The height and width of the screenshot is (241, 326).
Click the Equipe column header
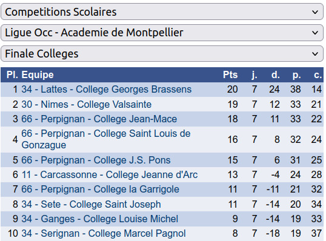[38, 75]
